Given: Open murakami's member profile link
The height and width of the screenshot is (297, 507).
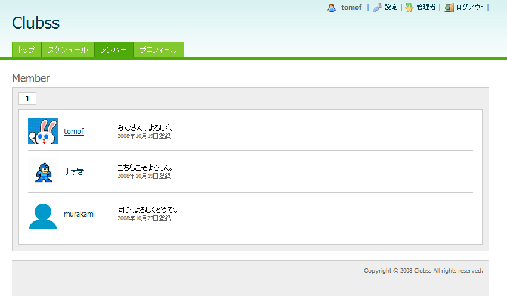Looking at the screenshot, I should click(79, 214).
